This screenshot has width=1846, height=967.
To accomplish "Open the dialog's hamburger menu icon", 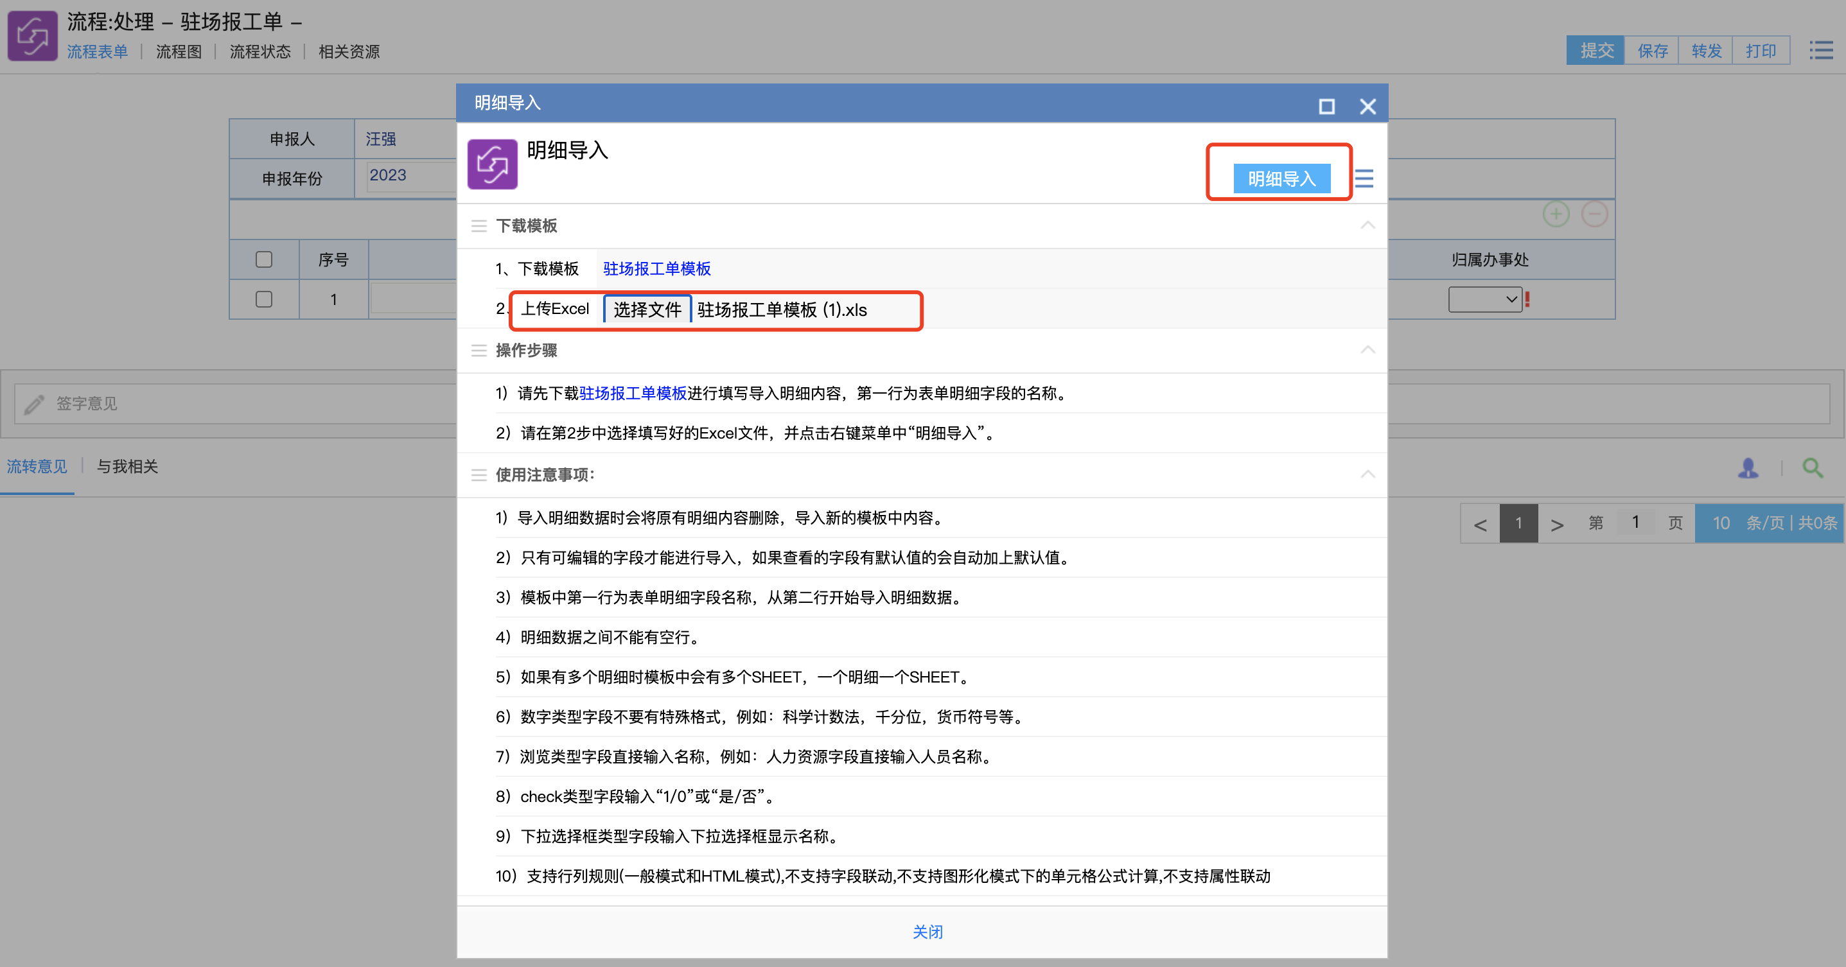I will (x=1364, y=179).
